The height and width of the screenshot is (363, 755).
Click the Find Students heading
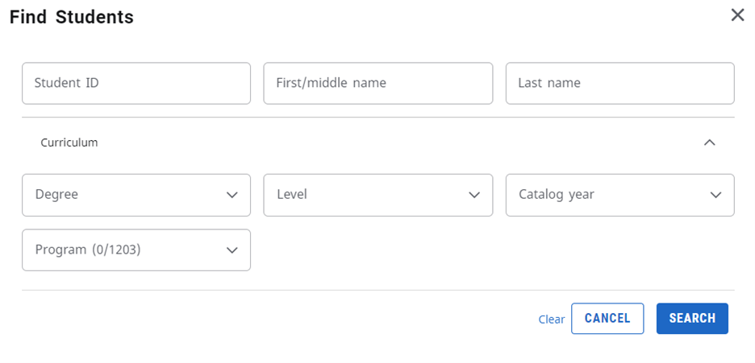coord(72,17)
